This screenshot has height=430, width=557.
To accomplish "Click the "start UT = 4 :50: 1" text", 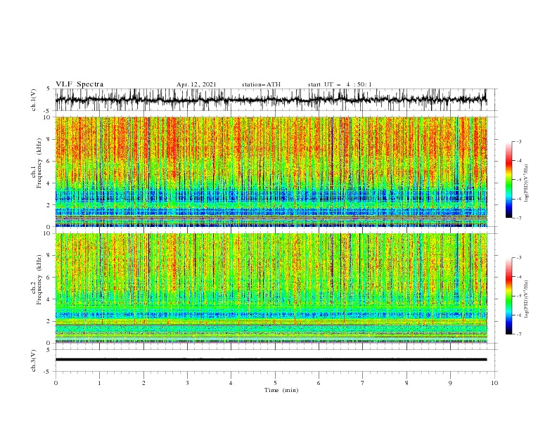I will 340,84.
